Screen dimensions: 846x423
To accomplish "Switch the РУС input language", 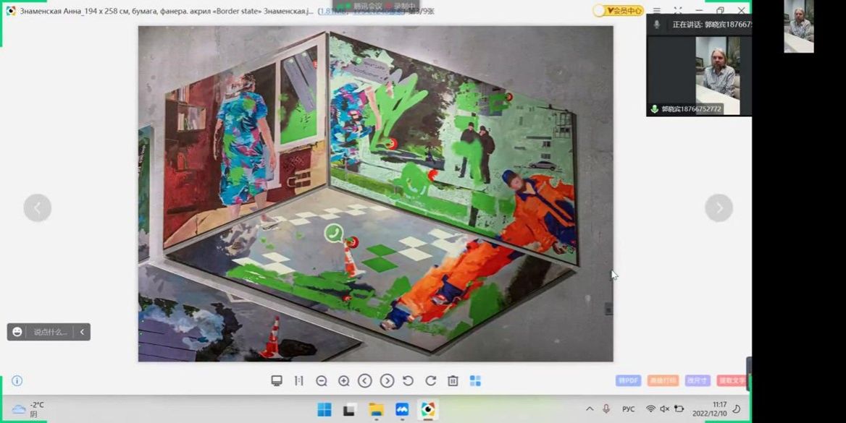I will (x=628, y=409).
